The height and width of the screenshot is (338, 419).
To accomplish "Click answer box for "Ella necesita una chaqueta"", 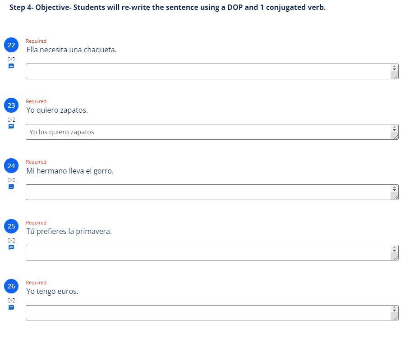I will click(207, 71).
